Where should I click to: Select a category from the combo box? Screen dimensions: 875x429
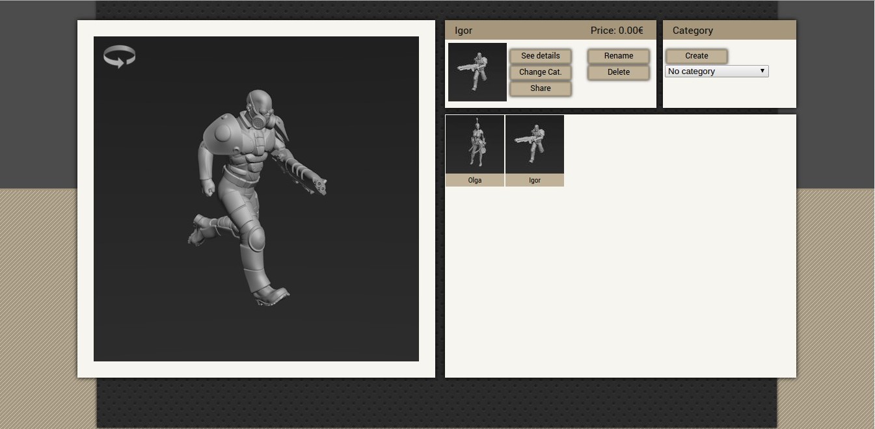(716, 71)
